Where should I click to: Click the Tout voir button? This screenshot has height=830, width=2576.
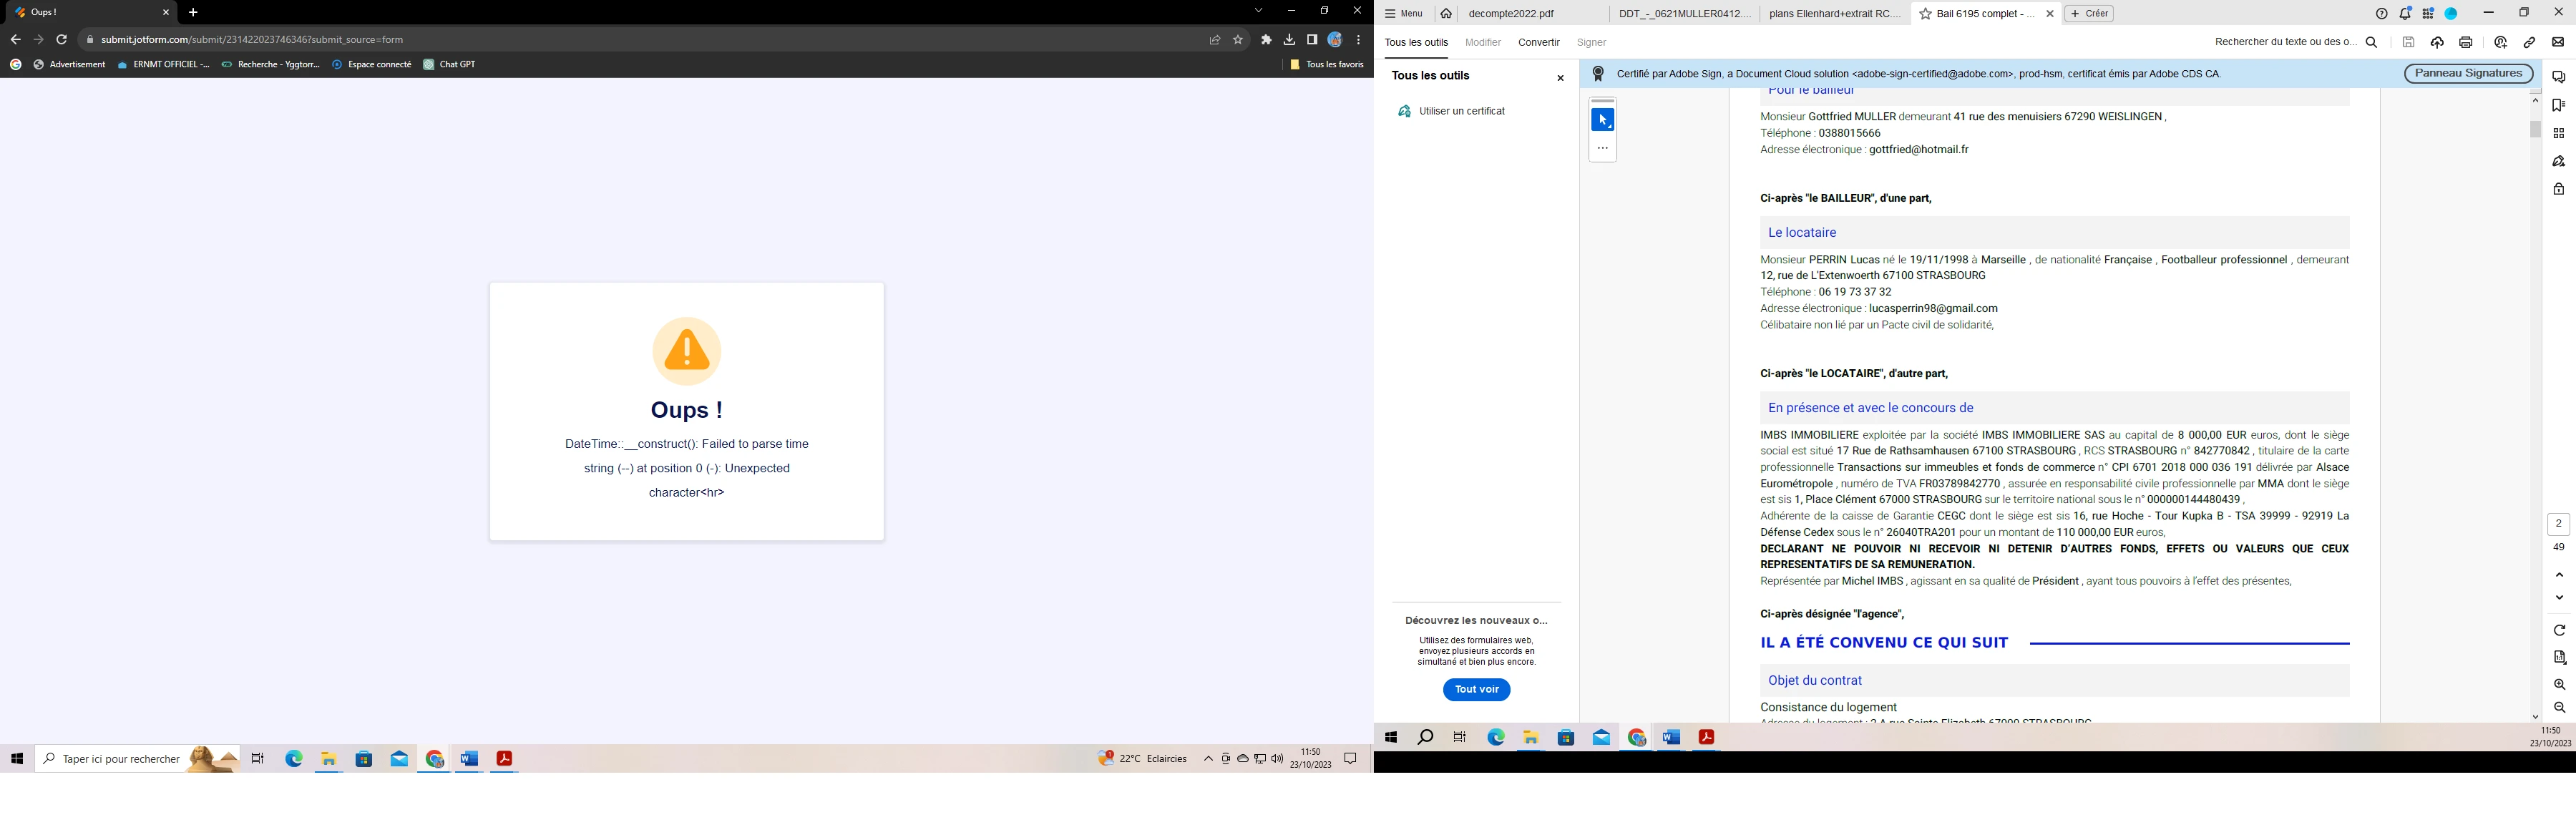(x=1477, y=689)
